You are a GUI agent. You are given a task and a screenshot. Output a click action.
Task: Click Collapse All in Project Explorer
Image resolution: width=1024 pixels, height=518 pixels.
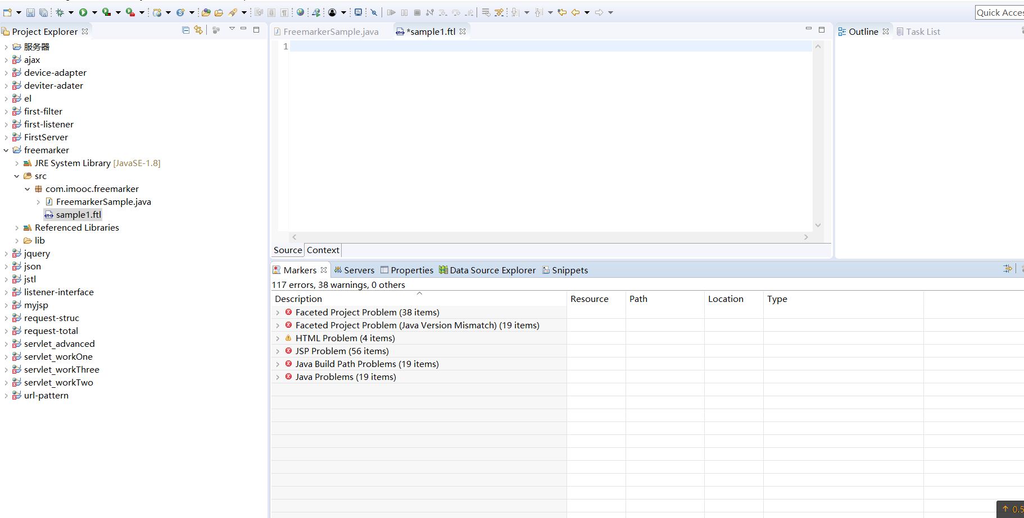click(x=185, y=30)
